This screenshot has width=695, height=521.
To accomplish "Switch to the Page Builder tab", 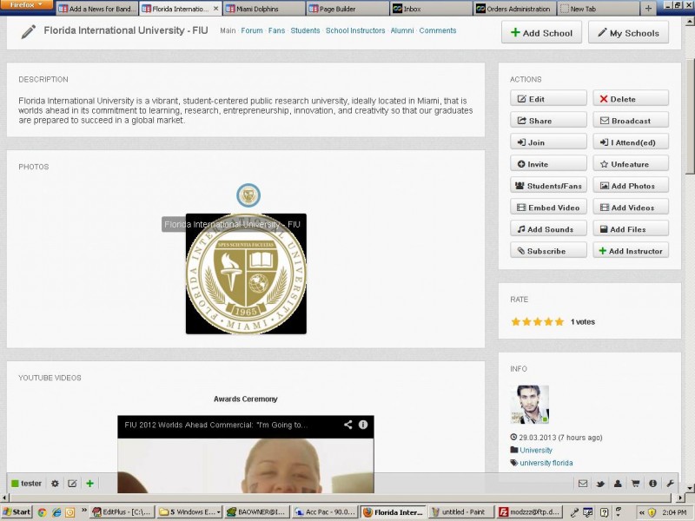I will (347, 9).
